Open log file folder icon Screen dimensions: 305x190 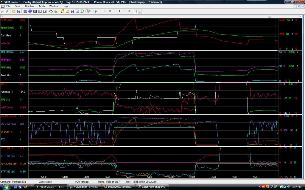pos(68,11)
